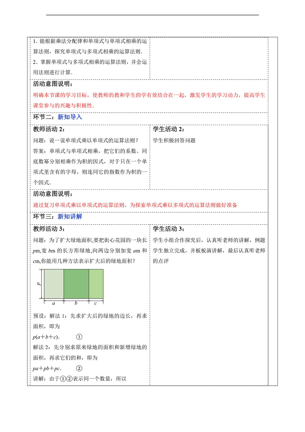Image resolution: width=305 pixels, height=432 pixels.
Task: Click the heading 学生活动 2
Action: coord(169,129)
